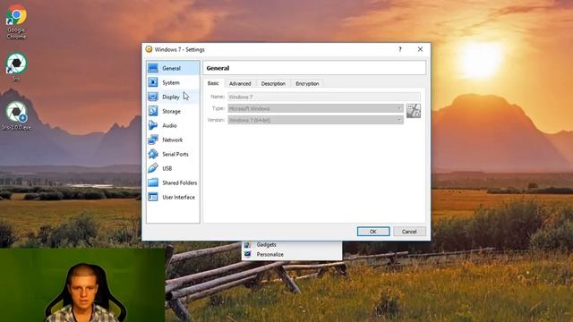Image resolution: width=573 pixels, height=322 pixels.
Task: Click the Personalize menu icon
Action: coord(248,254)
